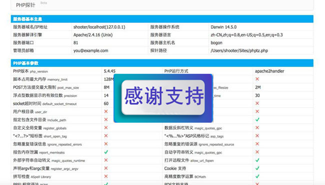Click the red cross beside 数据反斜杠转义
The height and width of the screenshot is (185, 325).
pos(257,128)
